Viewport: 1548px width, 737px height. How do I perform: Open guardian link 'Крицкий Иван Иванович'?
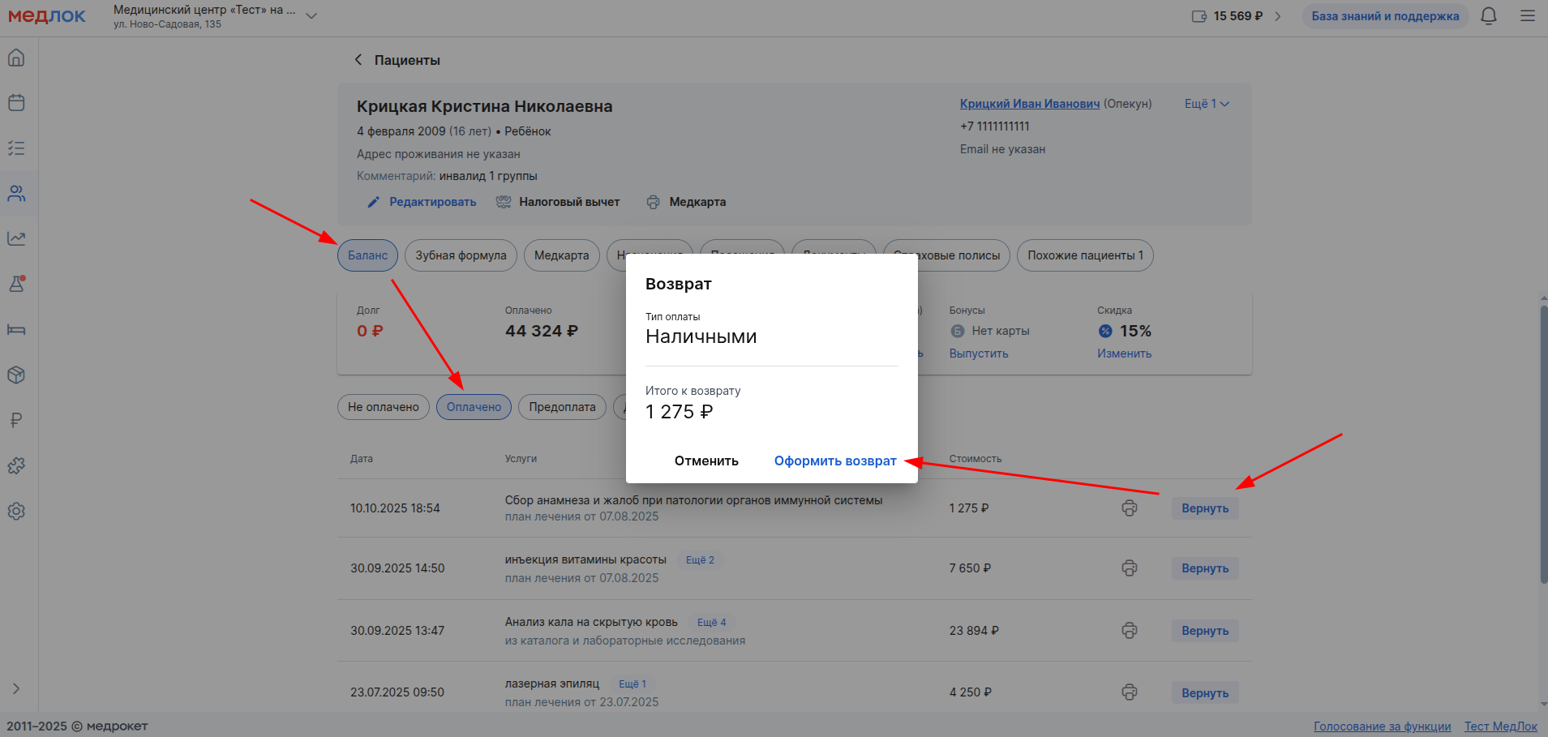point(1029,104)
